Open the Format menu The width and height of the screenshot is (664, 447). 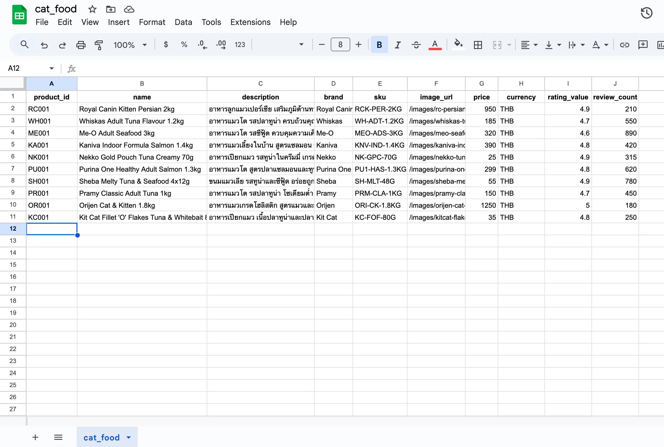(x=152, y=22)
